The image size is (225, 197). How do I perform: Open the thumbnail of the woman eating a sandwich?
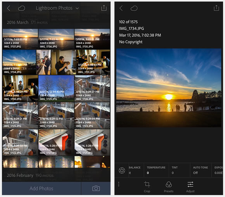point(63,62)
